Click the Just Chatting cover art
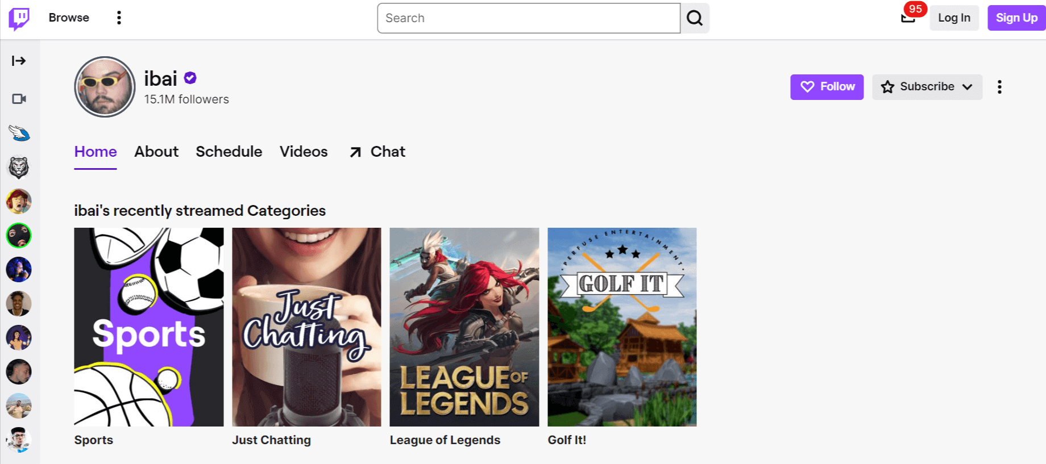This screenshot has height=464, width=1046. [306, 327]
